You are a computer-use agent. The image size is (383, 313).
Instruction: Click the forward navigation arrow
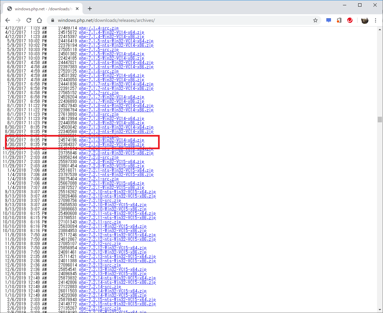[18, 20]
